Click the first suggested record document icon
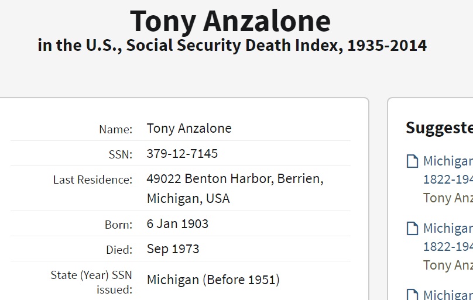The height and width of the screenshot is (300, 473). [x=412, y=161]
